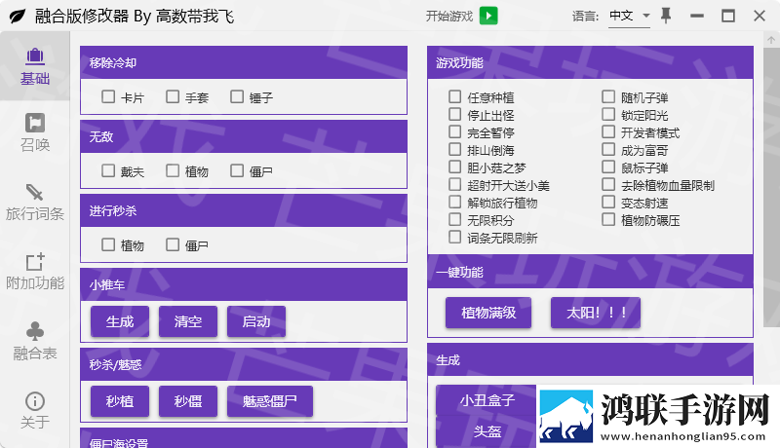The width and height of the screenshot is (780, 448).
Task: Toggle 排山倒海 checkbox
Action: [454, 149]
